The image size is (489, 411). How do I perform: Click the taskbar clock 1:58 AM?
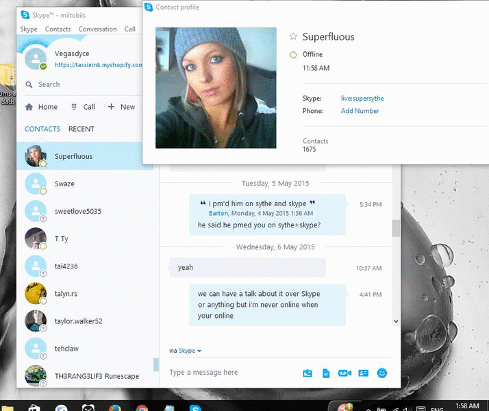tap(467, 406)
